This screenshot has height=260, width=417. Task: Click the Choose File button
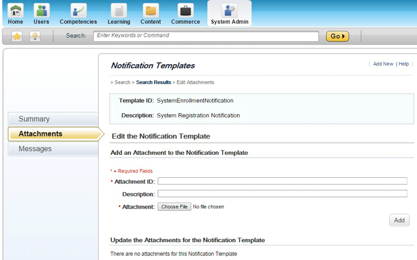pyautogui.click(x=174, y=207)
